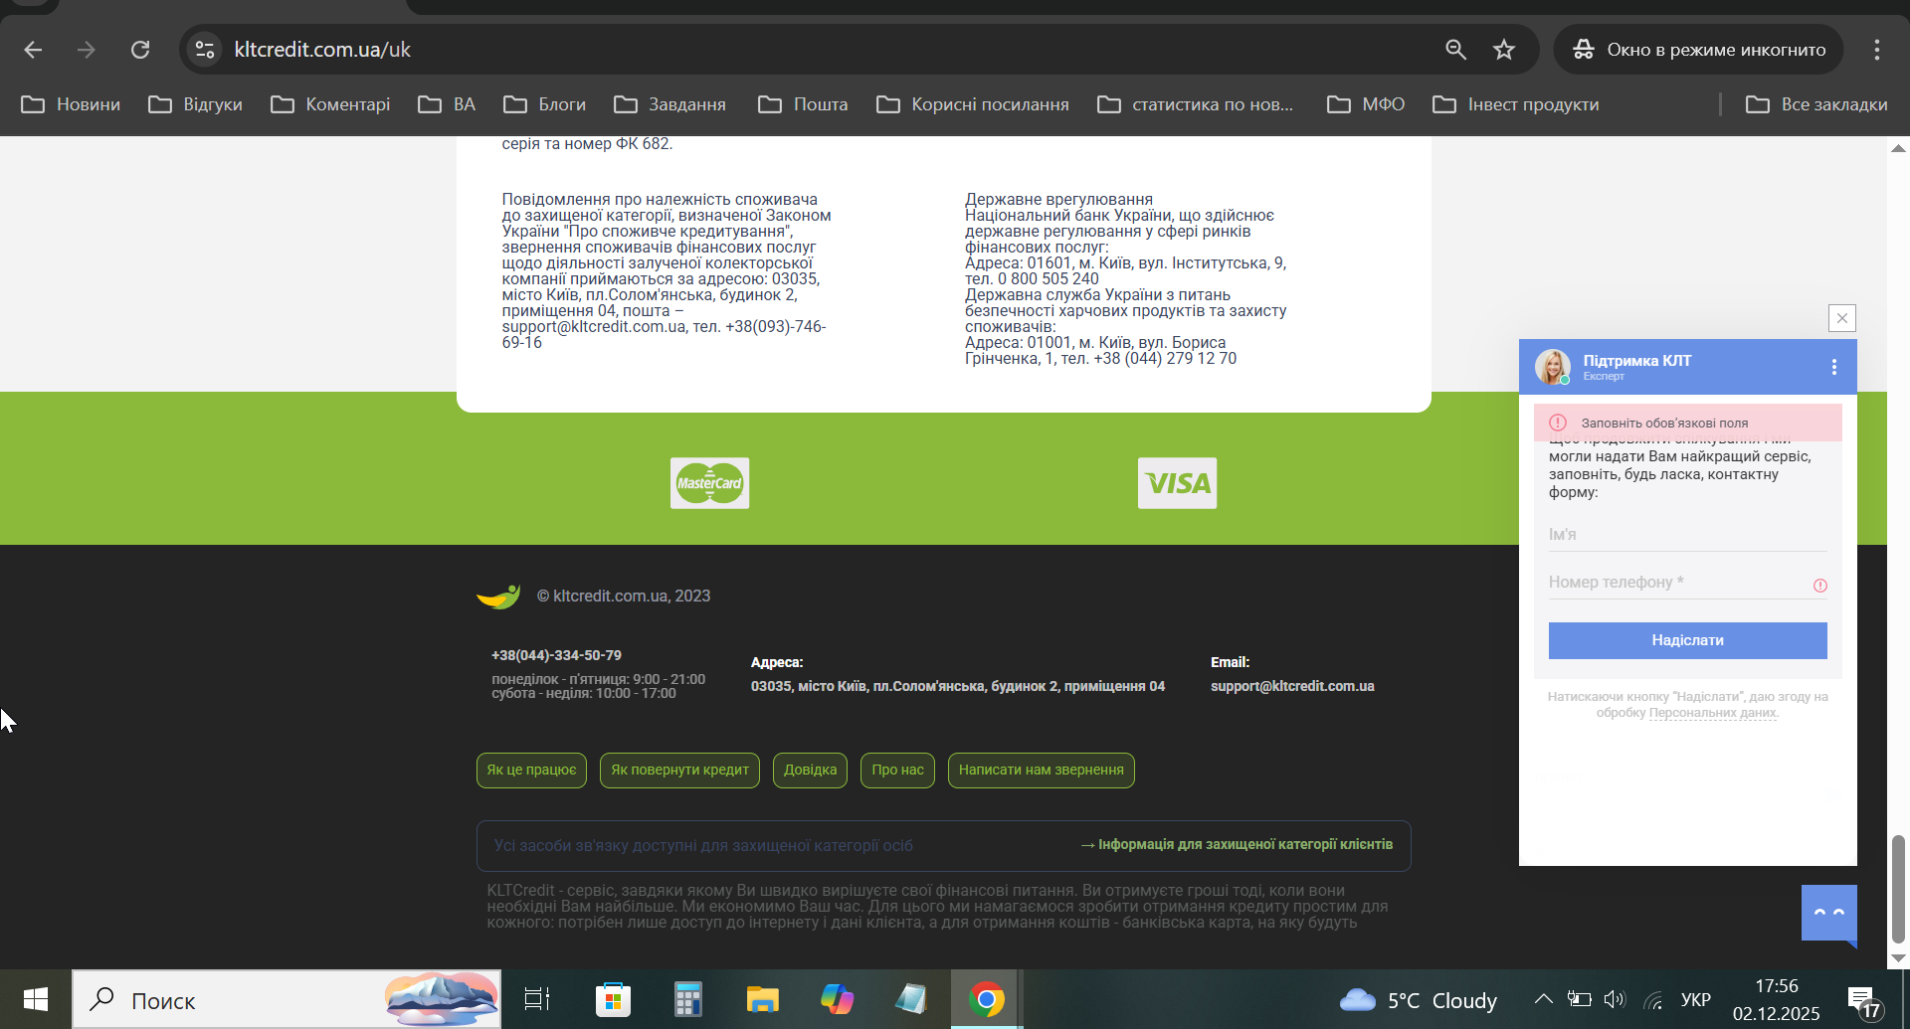Open the Відгуки bookmarks folder
Viewport: 1910px width, 1029px height.
(195, 104)
